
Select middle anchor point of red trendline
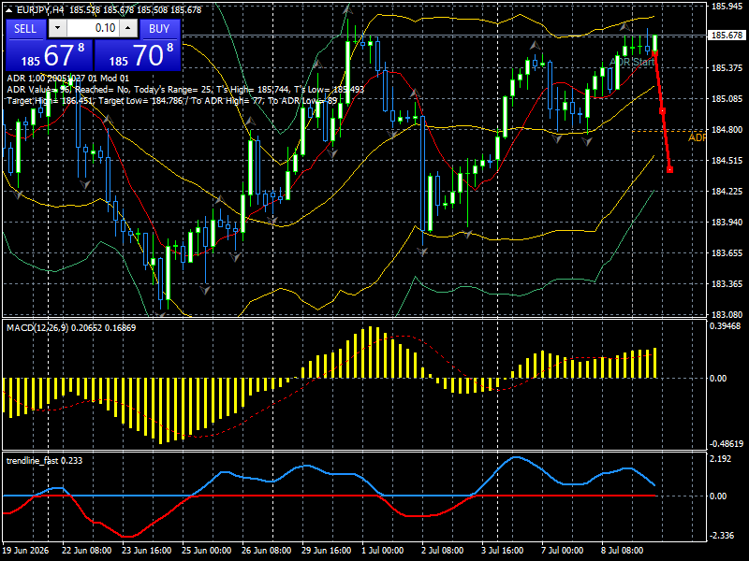[662, 111]
